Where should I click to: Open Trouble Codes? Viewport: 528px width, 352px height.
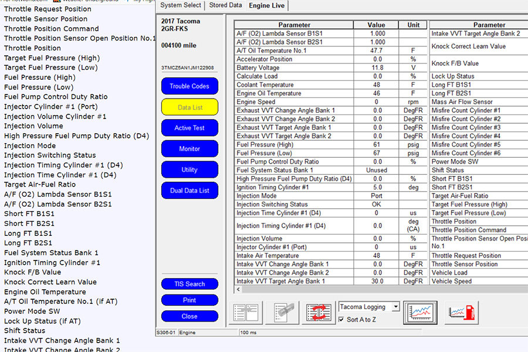[x=189, y=86]
